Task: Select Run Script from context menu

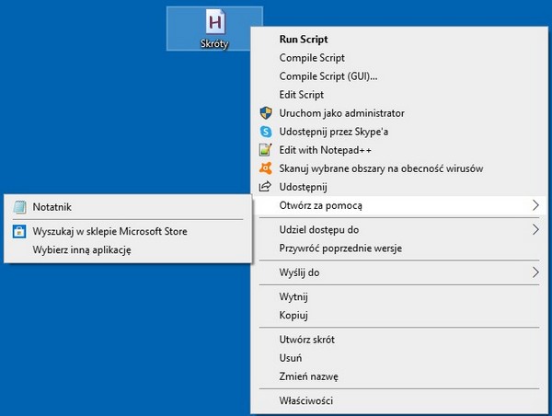Action: 304,40
